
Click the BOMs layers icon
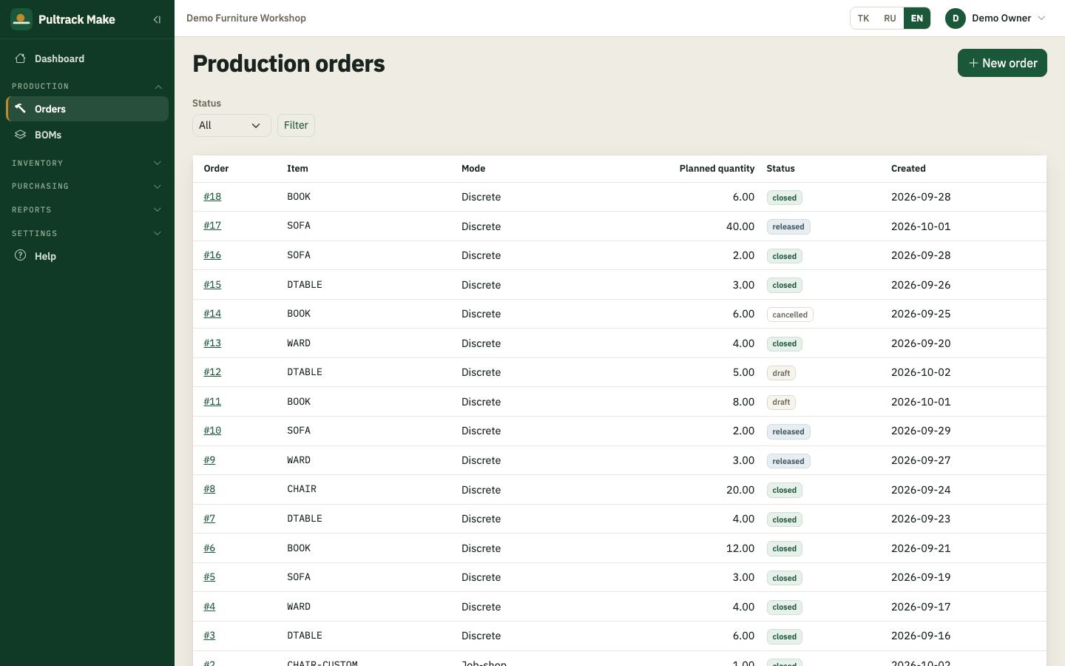pyautogui.click(x=21, y=135)
